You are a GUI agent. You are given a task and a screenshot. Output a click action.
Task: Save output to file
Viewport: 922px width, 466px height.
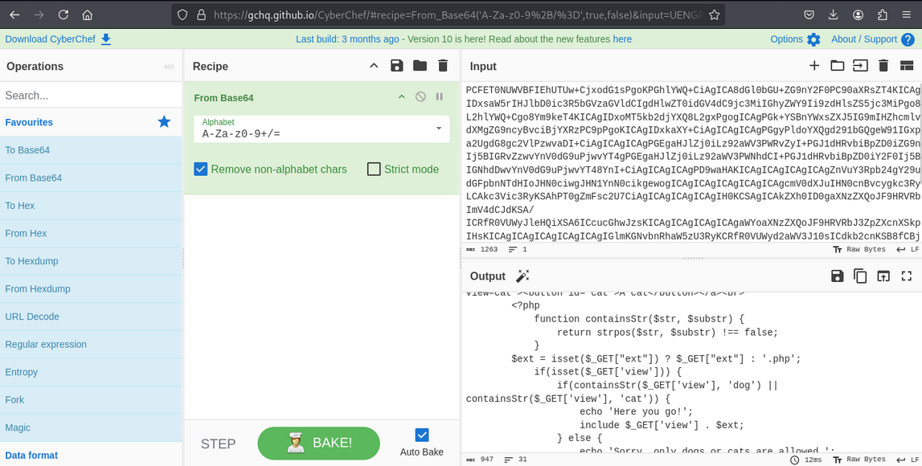837,276
